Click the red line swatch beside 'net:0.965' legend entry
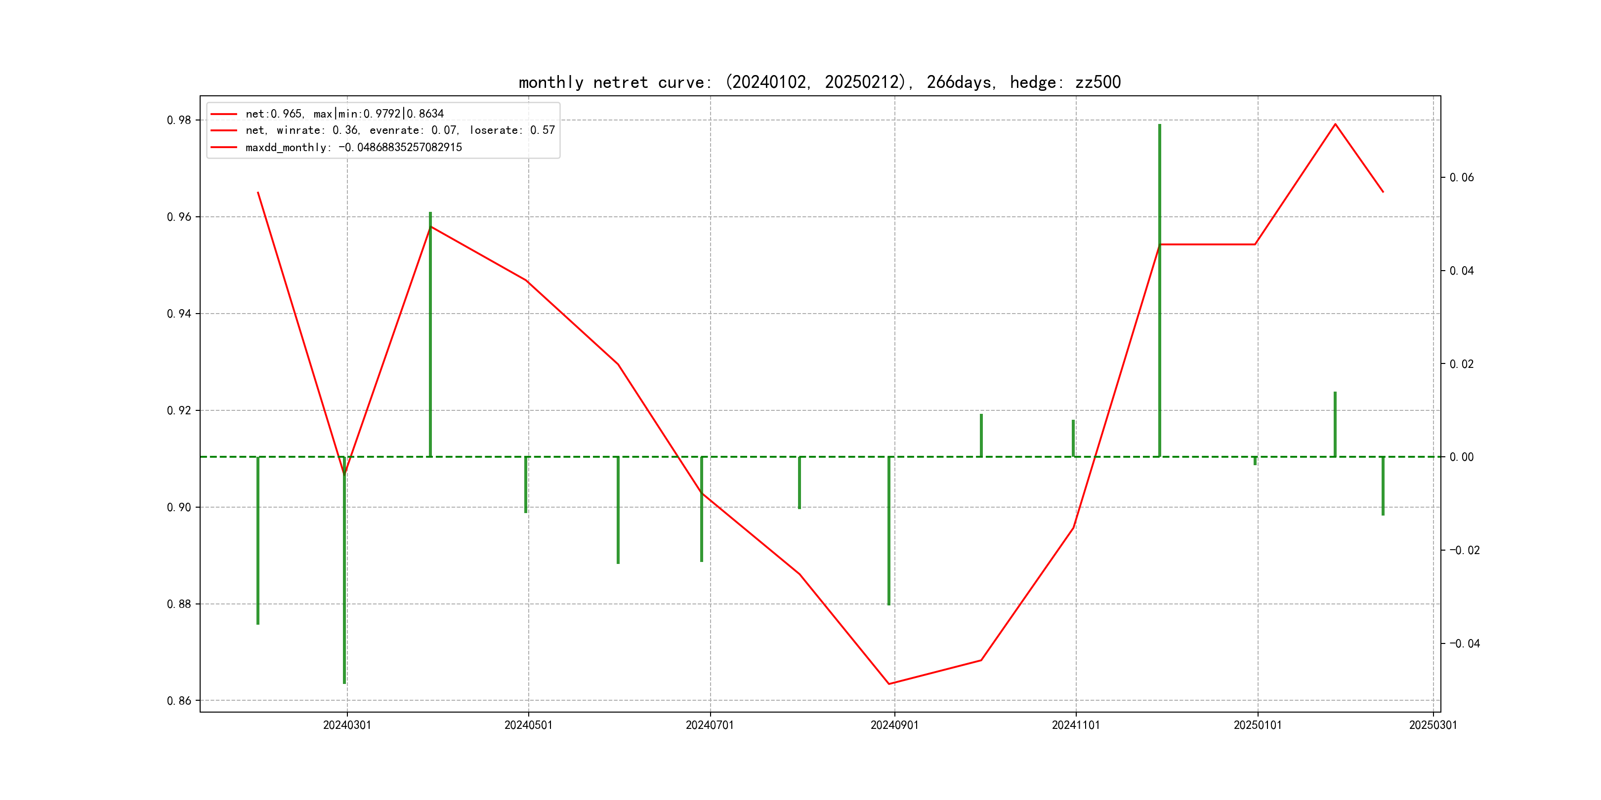 coord(224,114)
